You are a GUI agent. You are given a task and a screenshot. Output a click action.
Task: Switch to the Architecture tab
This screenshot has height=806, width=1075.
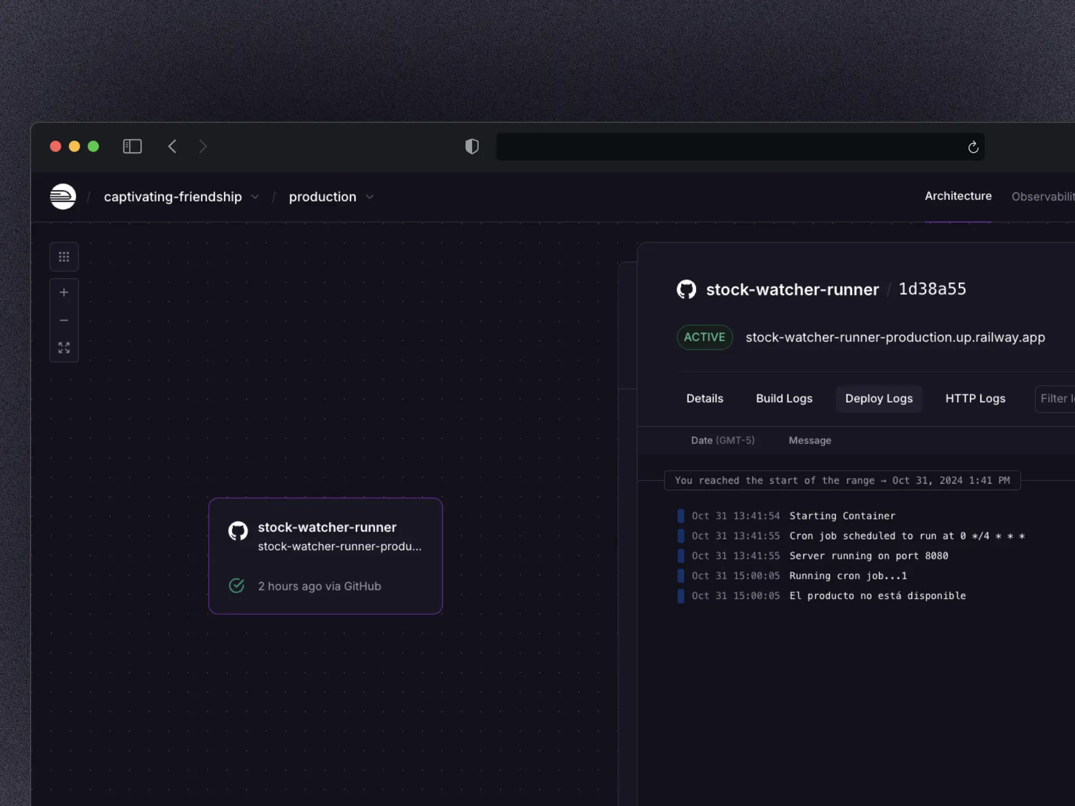[x=958, y=196]
